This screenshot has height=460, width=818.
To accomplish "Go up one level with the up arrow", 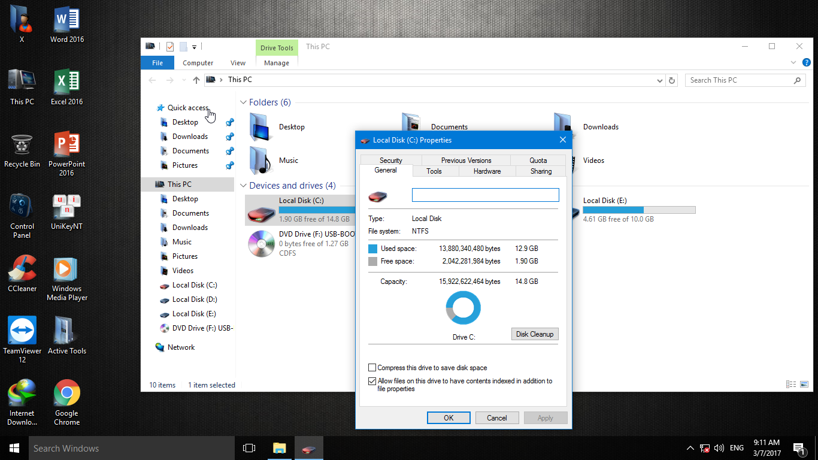I will [196, 80].
